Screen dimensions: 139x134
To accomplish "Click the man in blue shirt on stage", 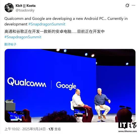I will click(x=102, y=103).
